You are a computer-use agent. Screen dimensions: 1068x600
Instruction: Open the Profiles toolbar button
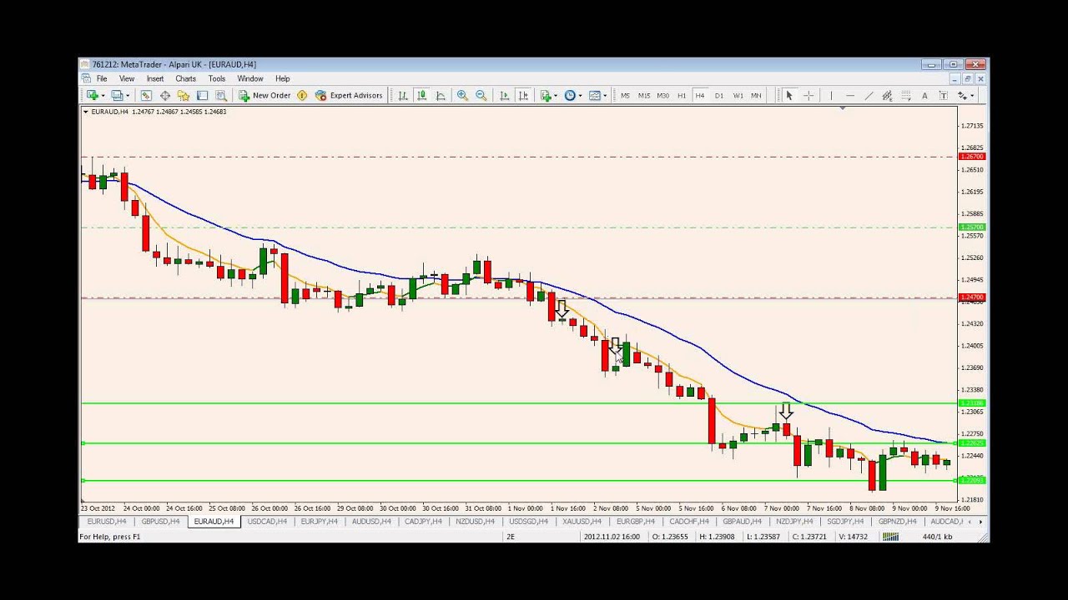tap(118, 96)
